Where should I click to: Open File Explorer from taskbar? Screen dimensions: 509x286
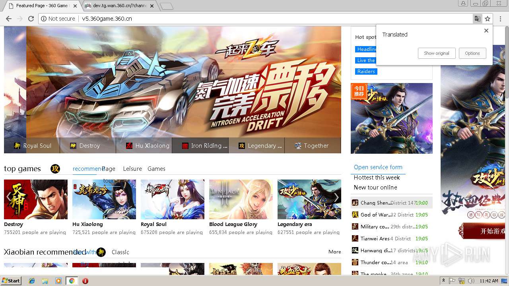coord(45,280)
